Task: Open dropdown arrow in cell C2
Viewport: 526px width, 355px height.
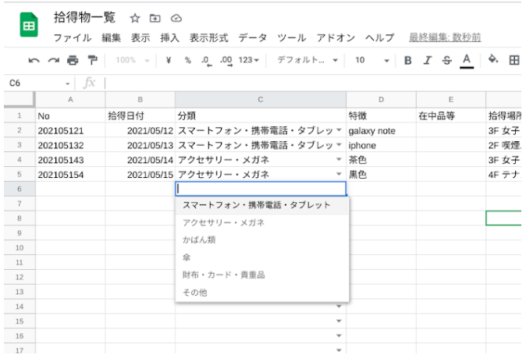Action: click(339, 130)
